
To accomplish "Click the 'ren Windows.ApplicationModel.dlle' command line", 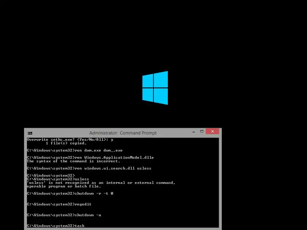I will (x=90, y=158).
